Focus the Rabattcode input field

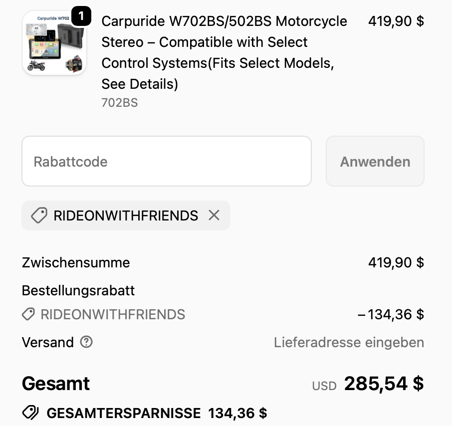coord(167,161)
